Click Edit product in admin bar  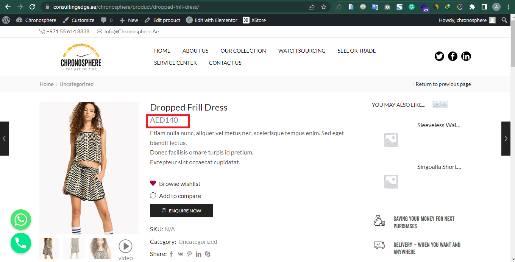[162, 20]
